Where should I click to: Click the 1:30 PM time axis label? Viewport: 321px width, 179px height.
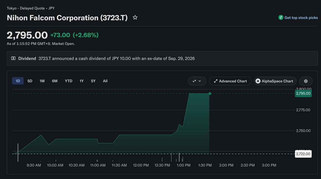click(x=205, y=165)
